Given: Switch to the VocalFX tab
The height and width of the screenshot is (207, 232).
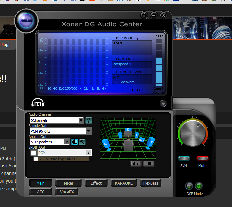Looking at the screenshot, I should click(67, 192).
